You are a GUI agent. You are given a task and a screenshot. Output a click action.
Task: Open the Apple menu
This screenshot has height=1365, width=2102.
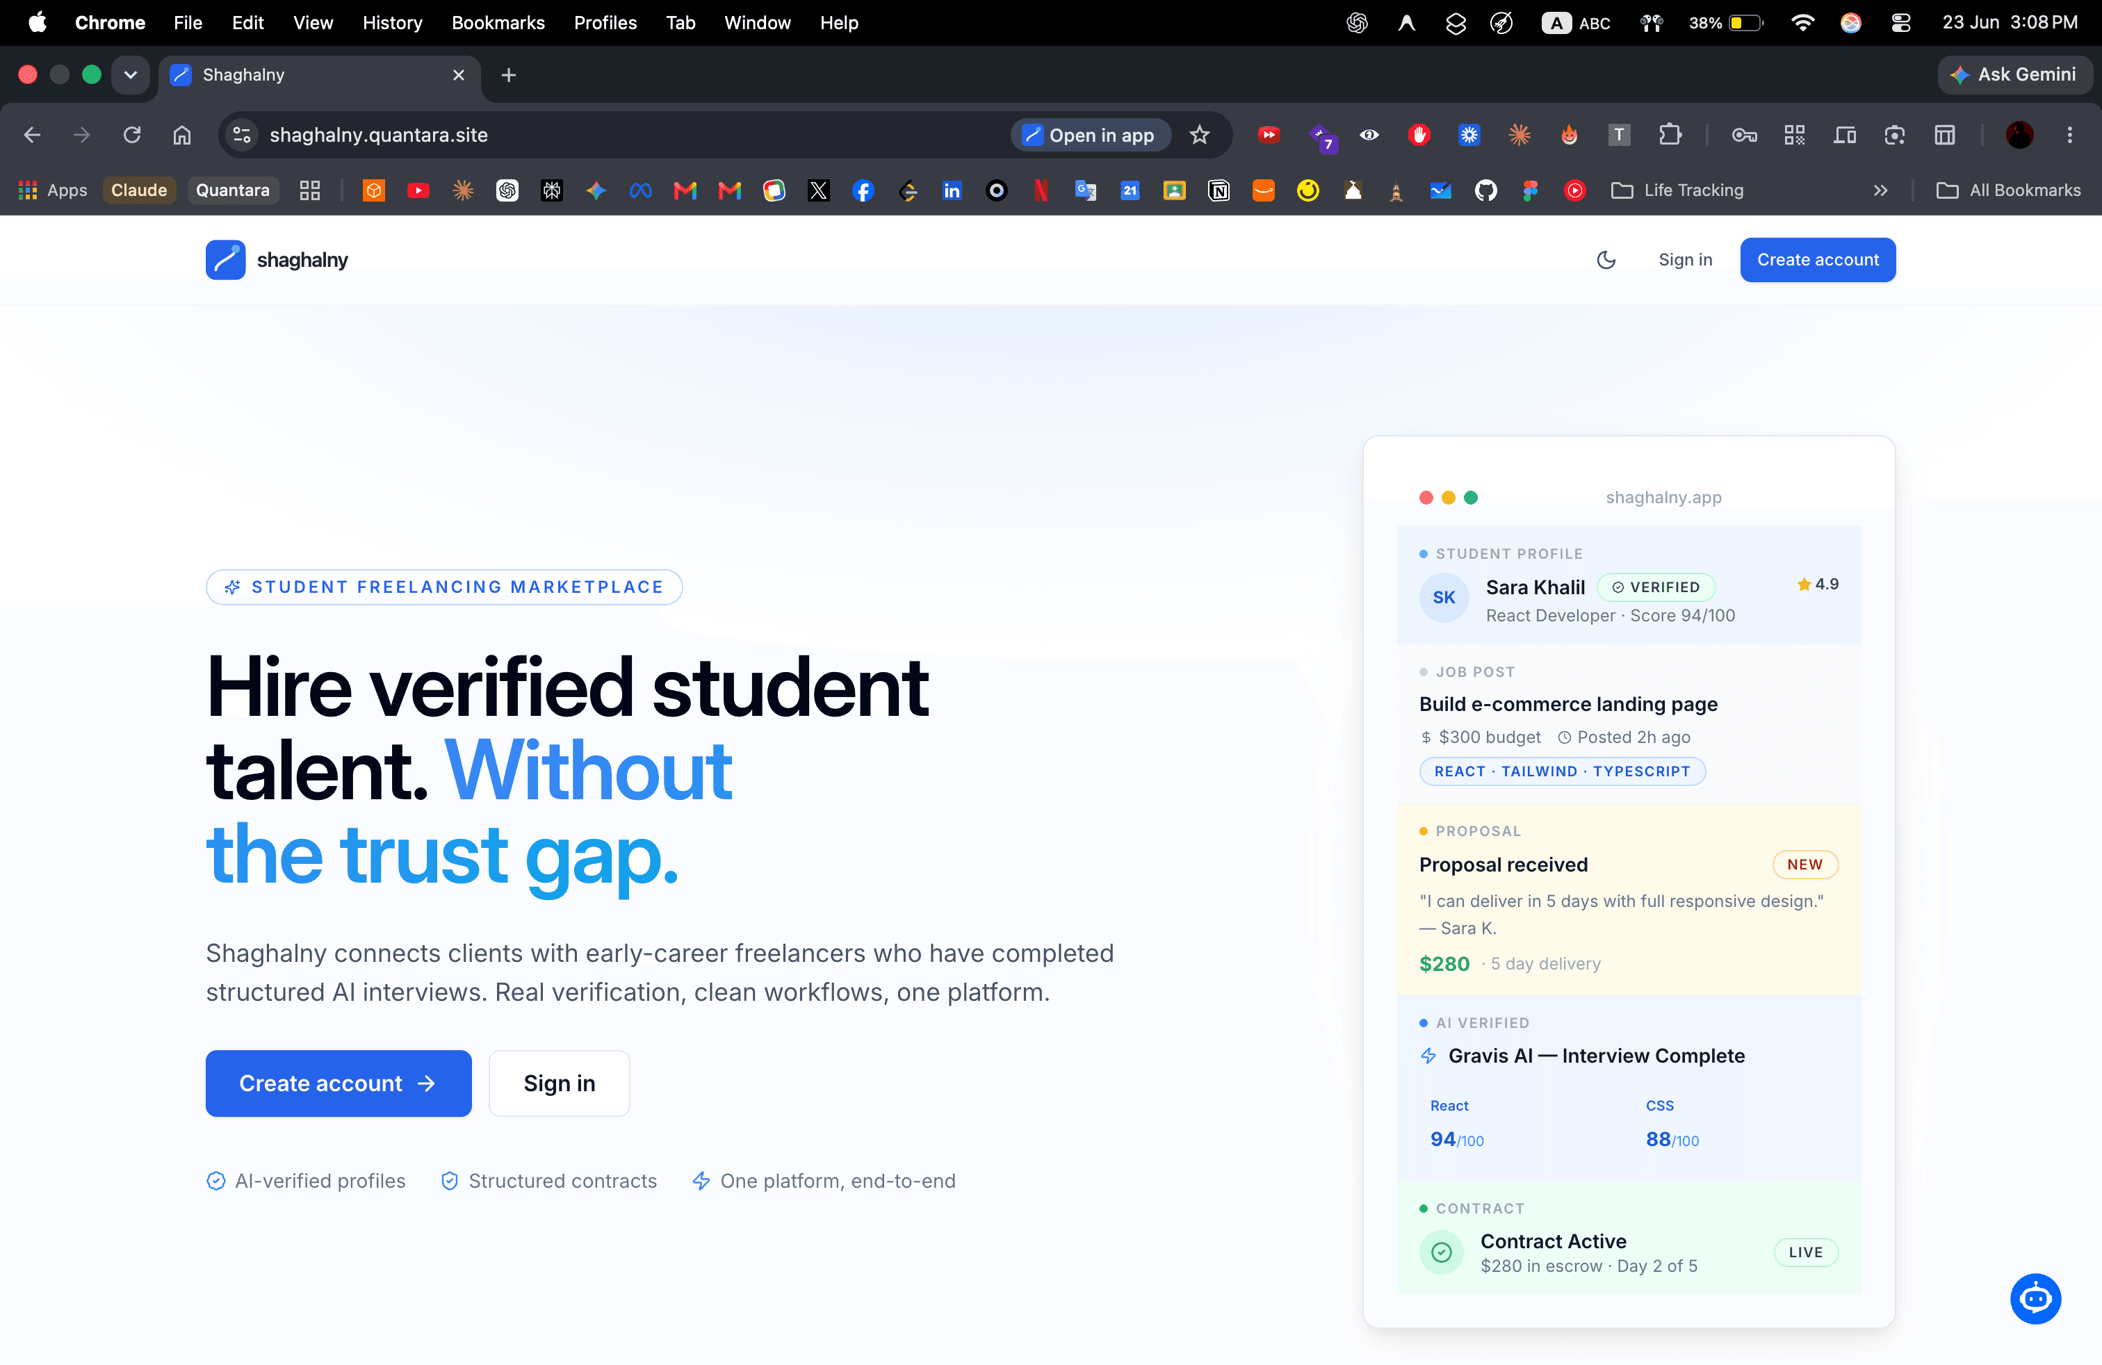point(37,23)
